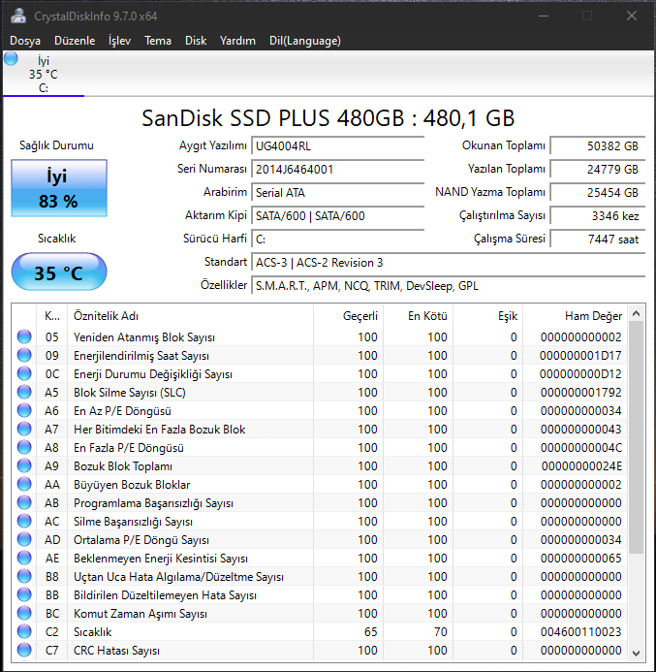Viewport: 656px width, 672px height.
Task: Open the Disk menu
Action: click(x=196, y=41)
